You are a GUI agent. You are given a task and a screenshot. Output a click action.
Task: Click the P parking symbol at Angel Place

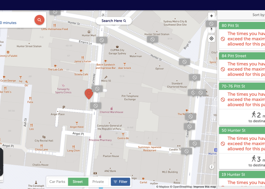click(64, 107)
